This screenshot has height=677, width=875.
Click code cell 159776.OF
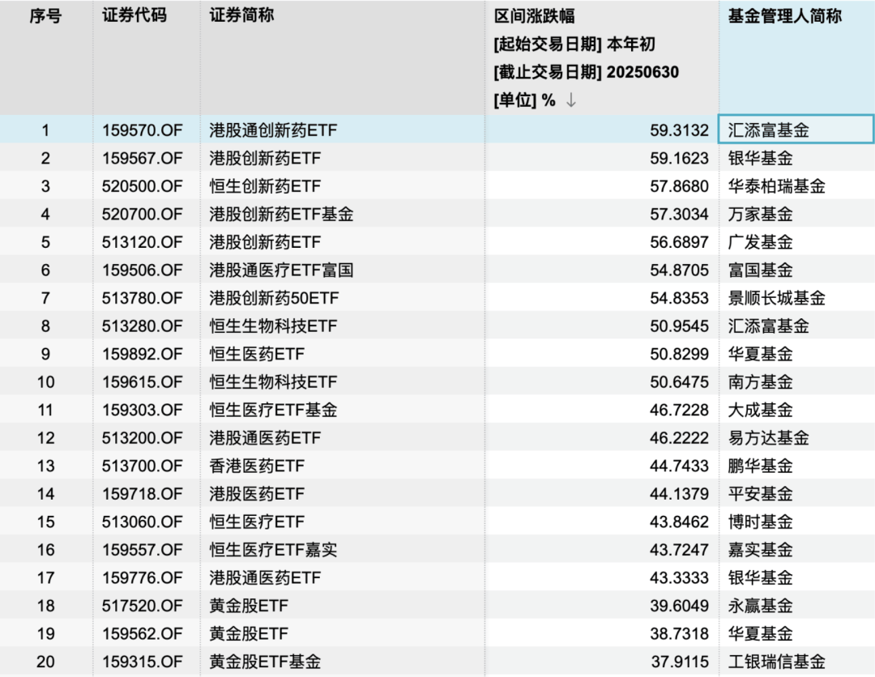(x=143, y=577)
